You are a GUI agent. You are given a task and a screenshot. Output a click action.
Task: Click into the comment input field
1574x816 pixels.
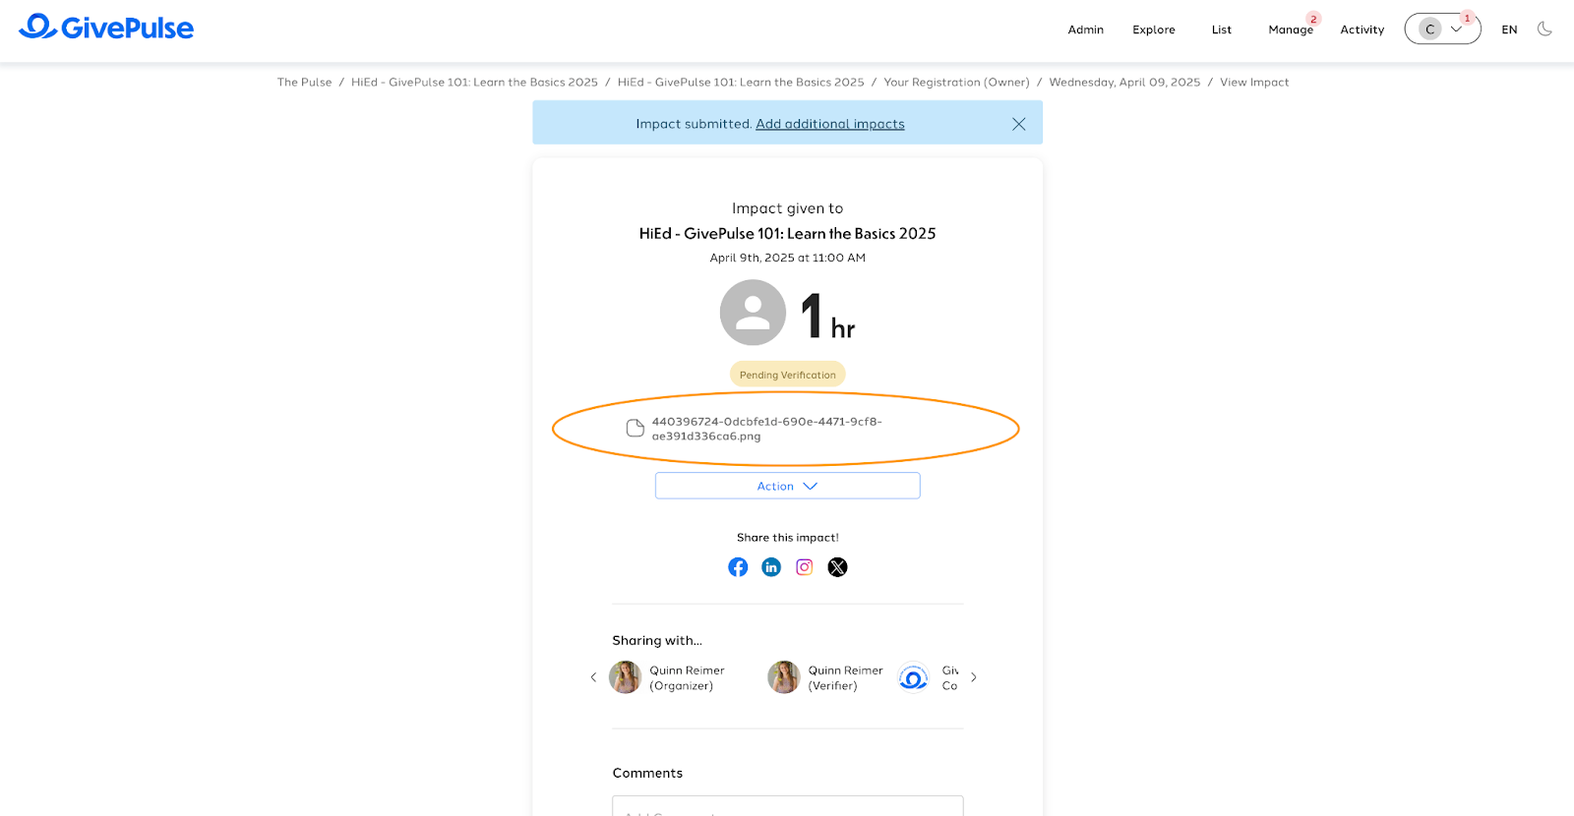click(x=787, y=806)
